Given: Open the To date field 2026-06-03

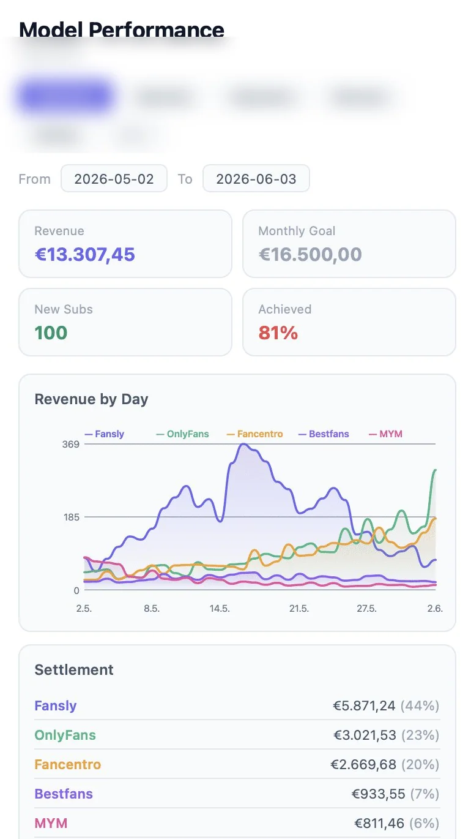Looking at the screenshot, I should coord(256,179).
